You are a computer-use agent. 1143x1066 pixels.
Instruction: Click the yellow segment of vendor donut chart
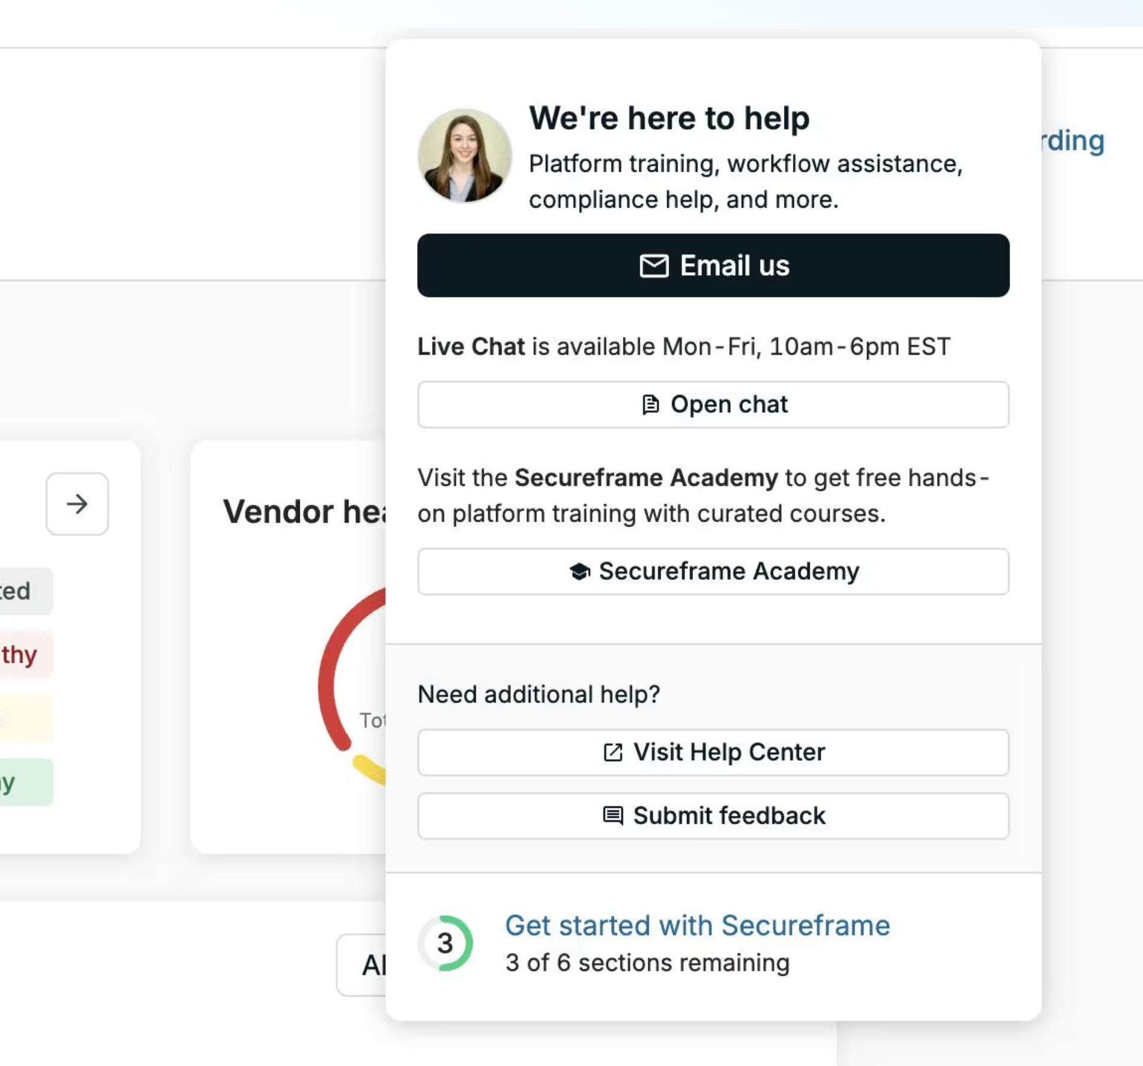[369, 770]
